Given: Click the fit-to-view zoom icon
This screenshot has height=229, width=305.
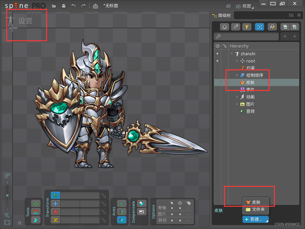Looking at the screenshot, I should (x=7, y=222).
